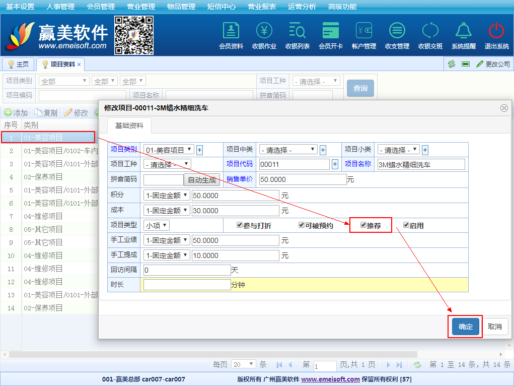The height and width of the screenshot is (386, 514).
Task: Expand the 项目中类 dropdown
Action: [288, 150]
